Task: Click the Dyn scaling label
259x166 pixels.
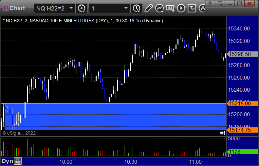Action: coord(7,161)
